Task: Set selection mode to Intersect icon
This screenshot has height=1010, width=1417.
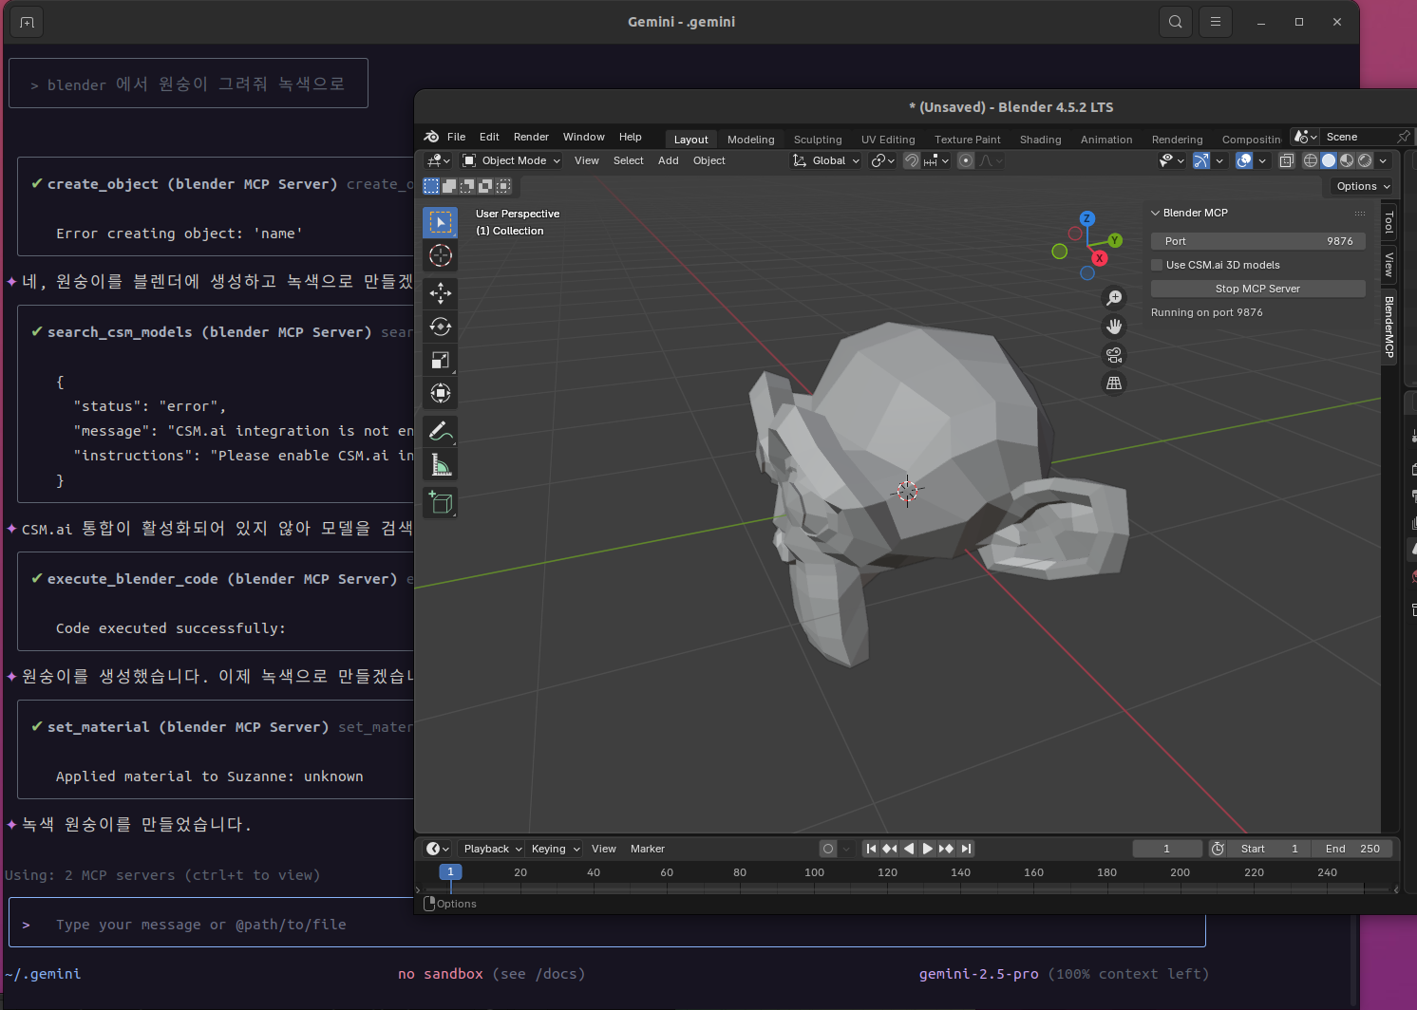Action: coord(503,186)
